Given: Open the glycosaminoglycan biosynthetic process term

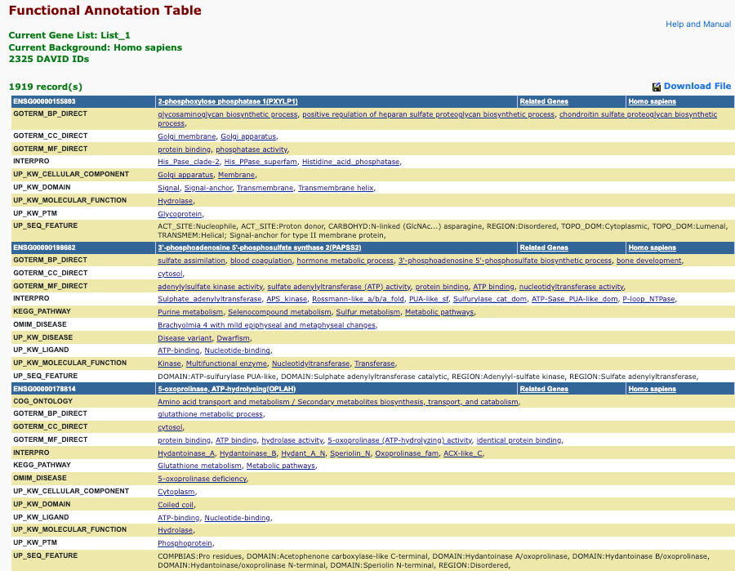Looking at the screenshot, I should pyautogui.click(x=227, y=114).
